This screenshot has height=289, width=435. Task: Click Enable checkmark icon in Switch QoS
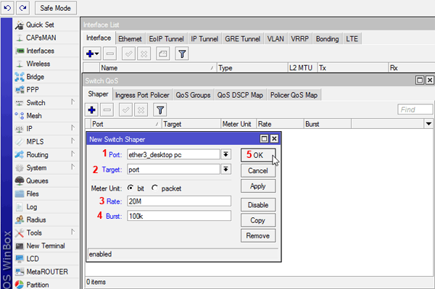click(125, 110)
